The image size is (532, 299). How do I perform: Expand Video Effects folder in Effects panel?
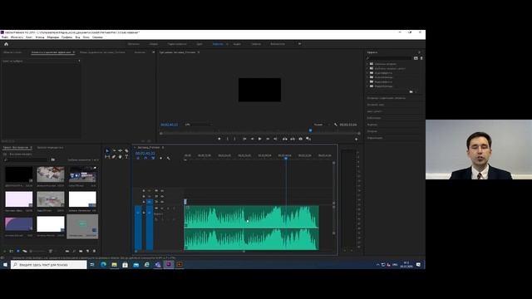367,81
